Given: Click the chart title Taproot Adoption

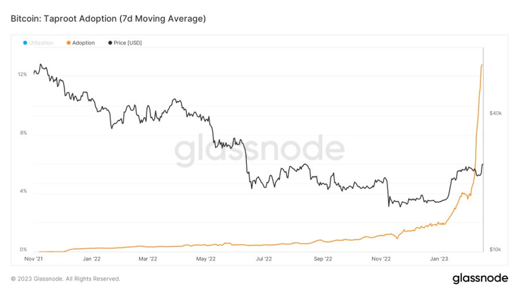Looking at the screenshot, I should (x=108, y=19).
